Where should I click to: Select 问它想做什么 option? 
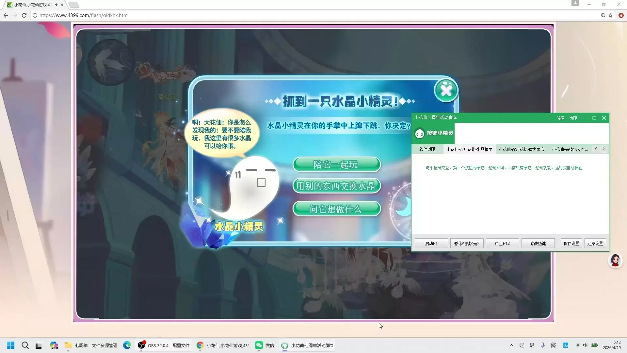[x=336, y=209]
